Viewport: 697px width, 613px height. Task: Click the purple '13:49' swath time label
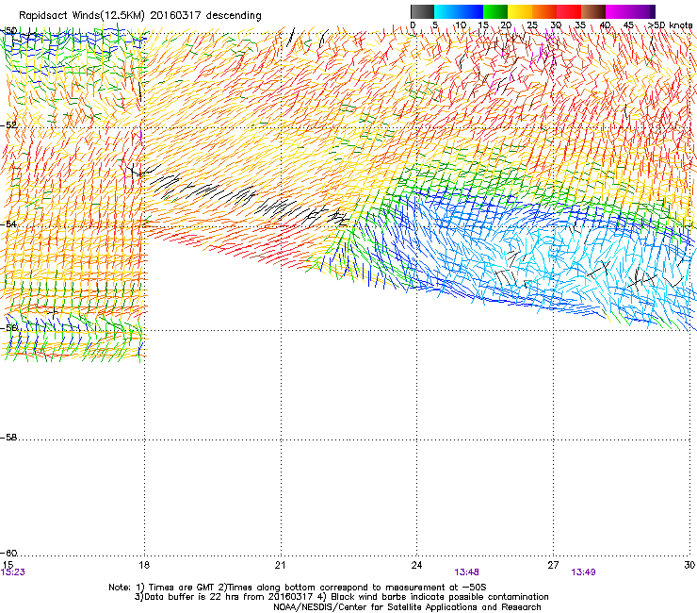point(583,572)
